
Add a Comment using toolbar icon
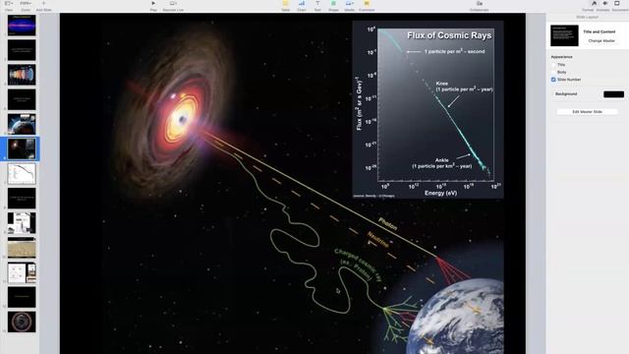tap(367, 3)
